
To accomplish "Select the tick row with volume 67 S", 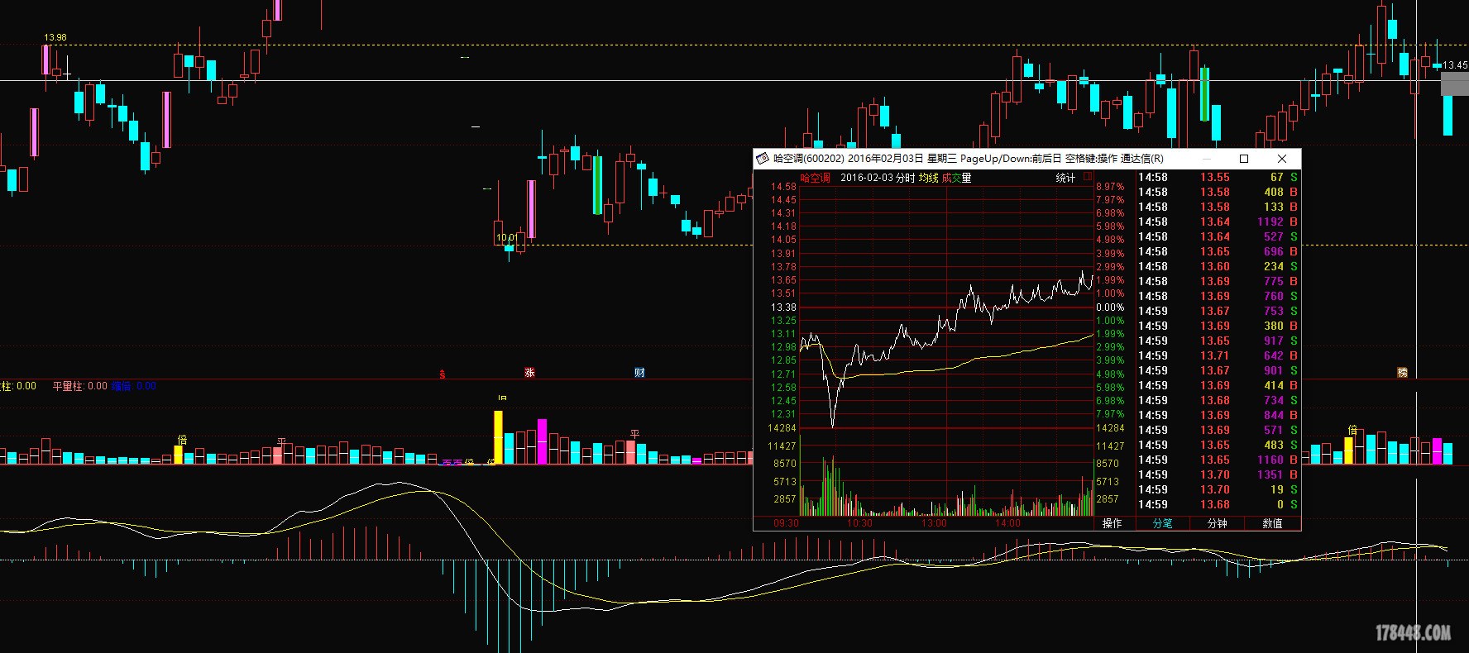I will (1218, 177).
